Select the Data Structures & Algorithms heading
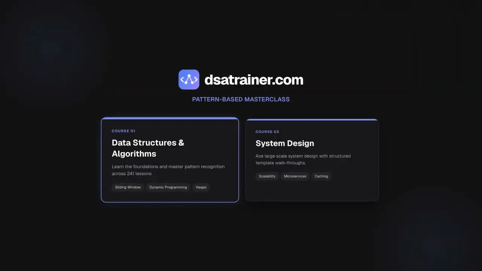Image resolution: width=482 pixels, height=271 pixels. (148, 148)
